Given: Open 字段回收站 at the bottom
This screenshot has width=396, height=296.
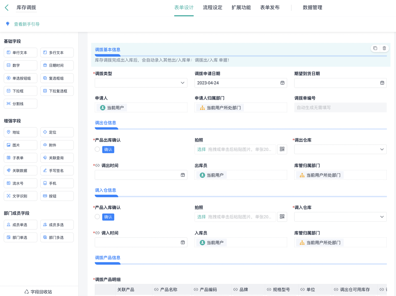Looking at the screenshot, I should [x=39, y=292].
